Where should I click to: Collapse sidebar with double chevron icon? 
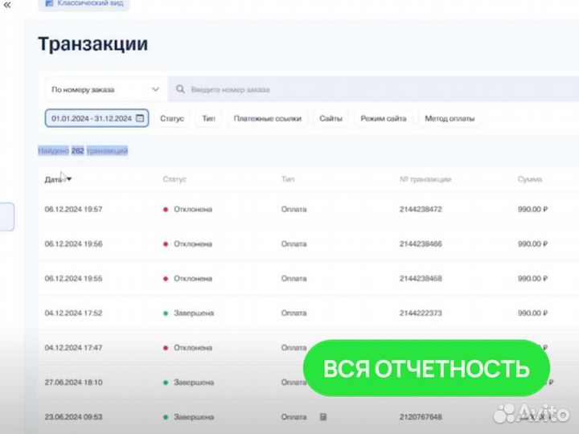tap(7, 5)
